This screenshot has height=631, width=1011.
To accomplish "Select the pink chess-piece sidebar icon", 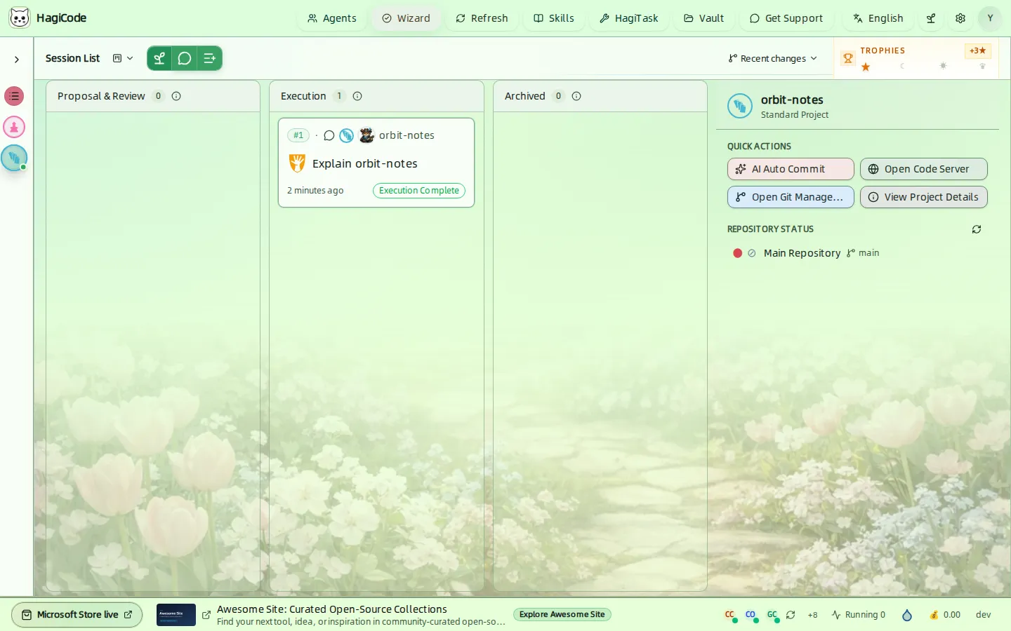I will [14, 127].
